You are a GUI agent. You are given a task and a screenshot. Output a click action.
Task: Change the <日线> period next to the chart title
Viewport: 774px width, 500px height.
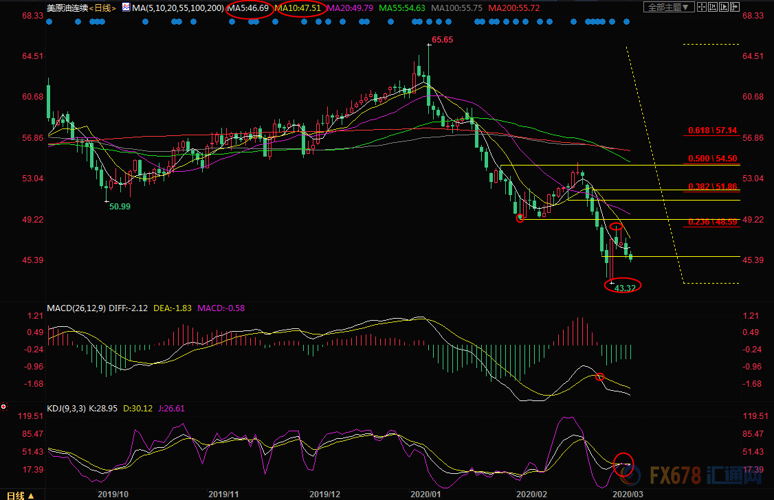click(104, 8)
